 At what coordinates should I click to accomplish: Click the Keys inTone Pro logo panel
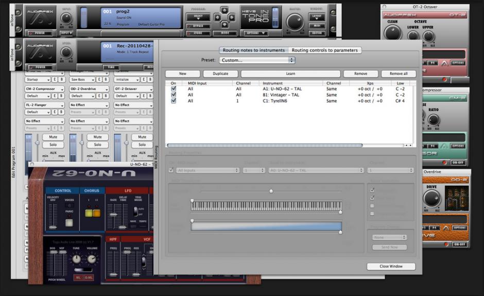pos(255,16)
